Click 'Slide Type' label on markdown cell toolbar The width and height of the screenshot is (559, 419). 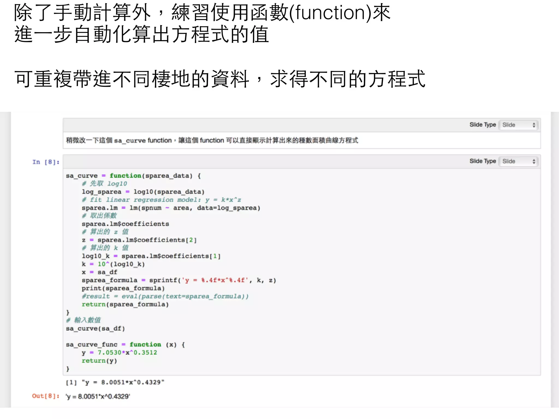click(x=483, y=125)
